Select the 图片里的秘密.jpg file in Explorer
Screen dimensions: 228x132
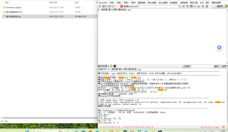pos(13,16)
